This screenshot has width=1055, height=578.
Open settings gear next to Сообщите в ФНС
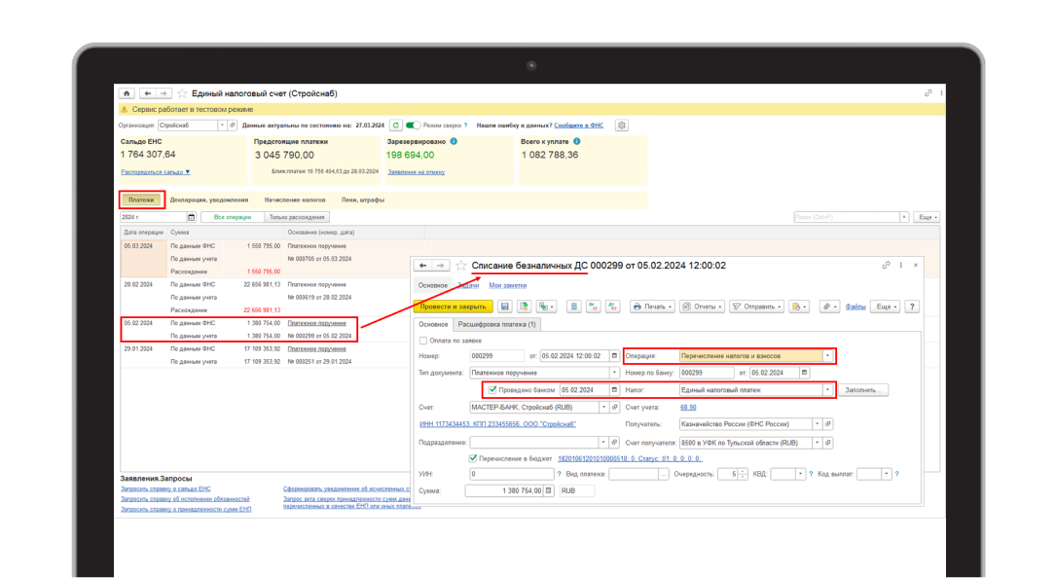(x=622, y=126)
